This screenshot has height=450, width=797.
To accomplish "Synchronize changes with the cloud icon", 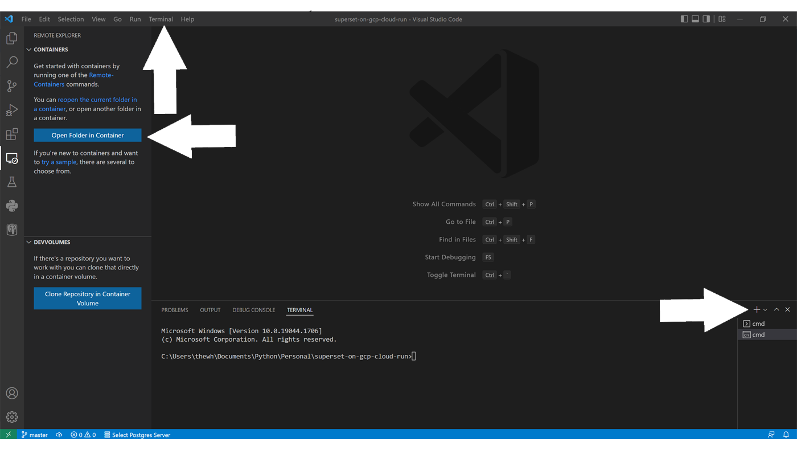I will [59, 435].
